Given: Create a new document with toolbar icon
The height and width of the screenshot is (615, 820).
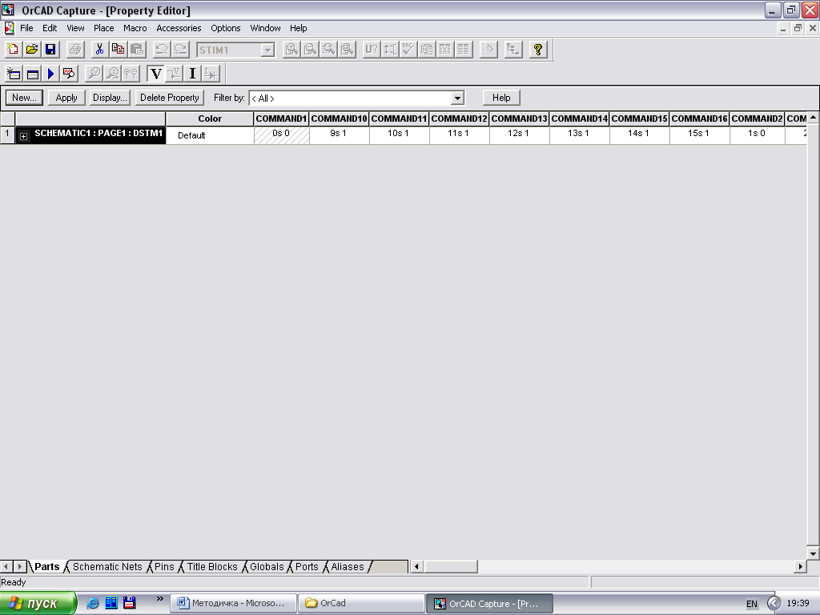Looking at the screenshot, I should coord(13,50).
